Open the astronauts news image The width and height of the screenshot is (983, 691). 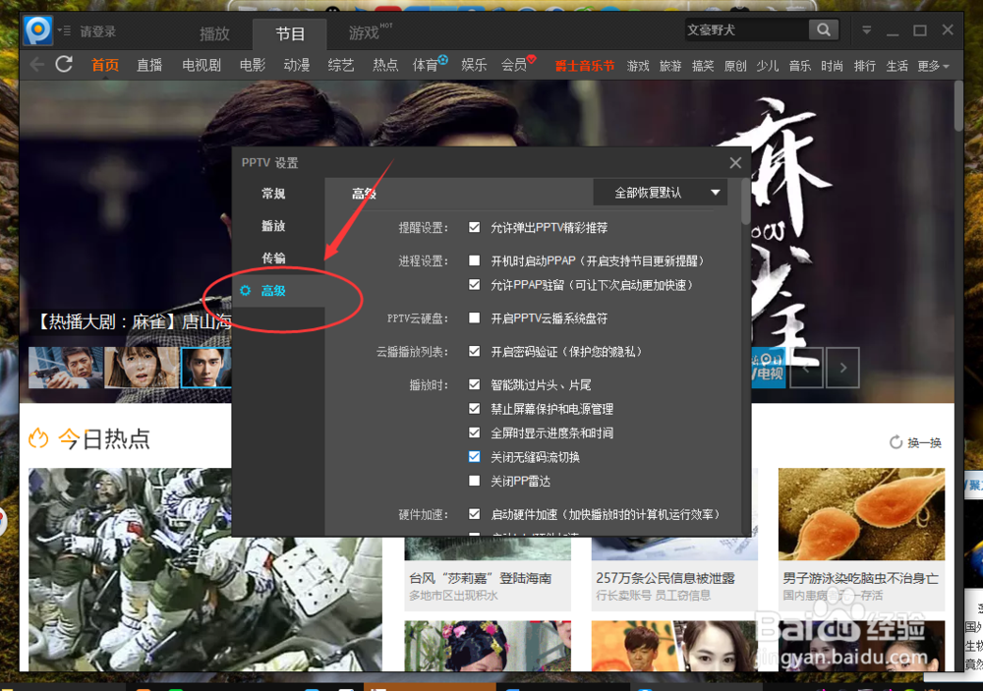click(x=205, y=569)
